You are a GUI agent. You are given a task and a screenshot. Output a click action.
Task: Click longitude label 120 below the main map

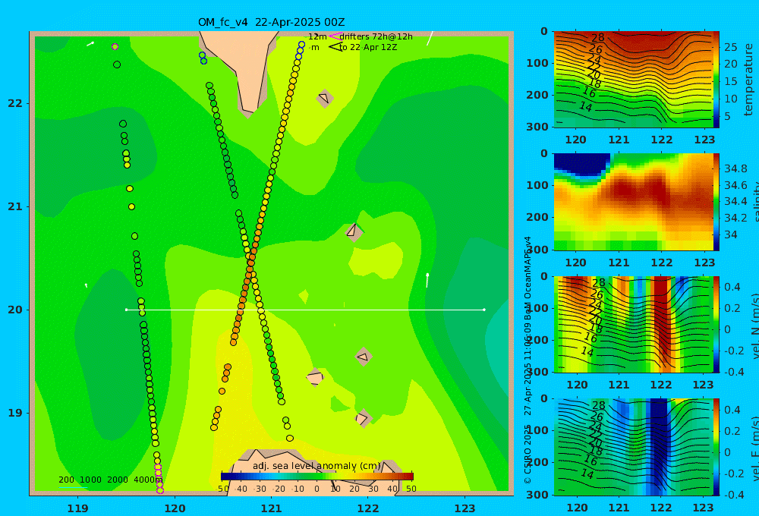point(175,508)
